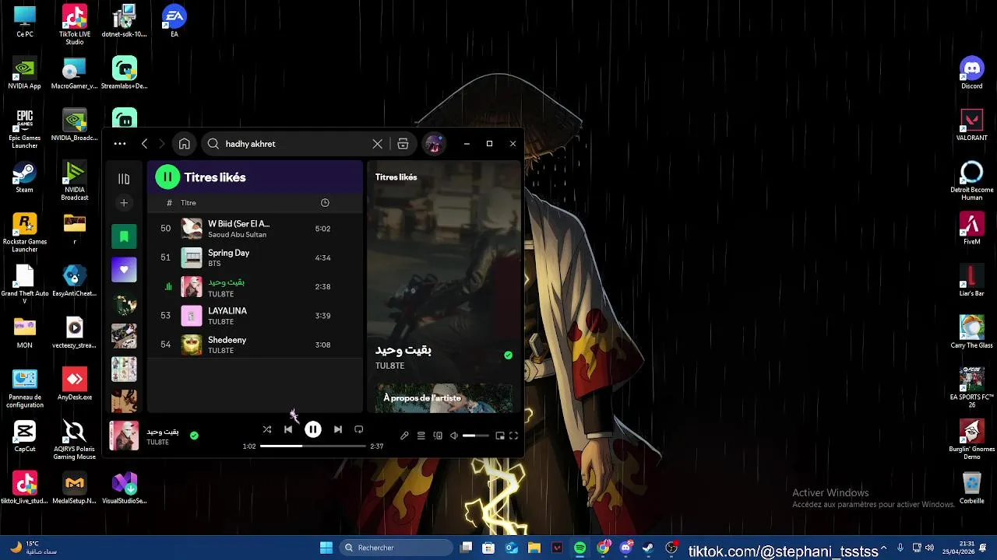997x560 pixels.
Task: Toggle repeat mode in Spotify
Action: pos(358,429)
